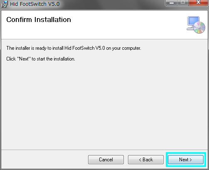Click the "installer is ready to install" sentence

click(74, 48)
